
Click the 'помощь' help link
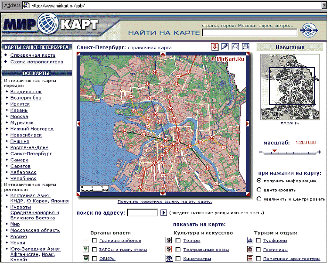pos(290,123)
